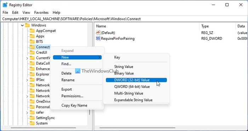
Task: Select the CredUI folder icon
Action: coord(32,53)
